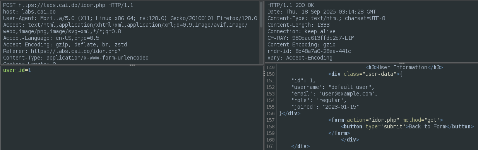Click the User-Agent request header line

pos(130,18)
